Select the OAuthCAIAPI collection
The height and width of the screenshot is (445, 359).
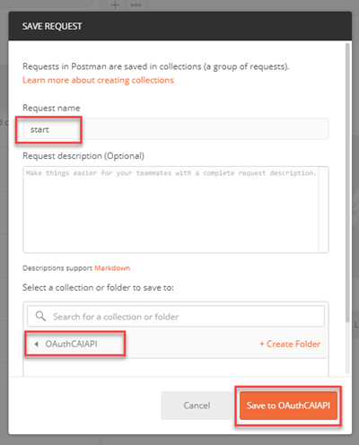(71, 344)
